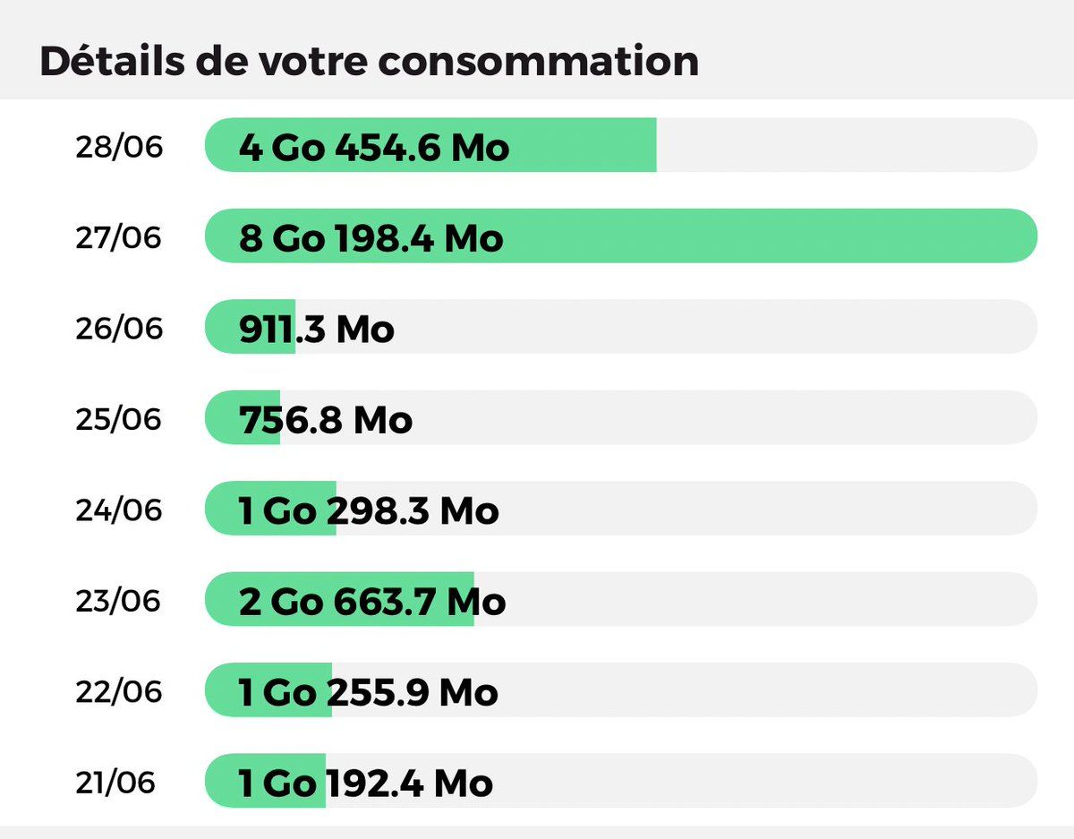Click the 1 Go 298.3 Mo usage value
The image size is (1074, 839).
pos(368,510)
